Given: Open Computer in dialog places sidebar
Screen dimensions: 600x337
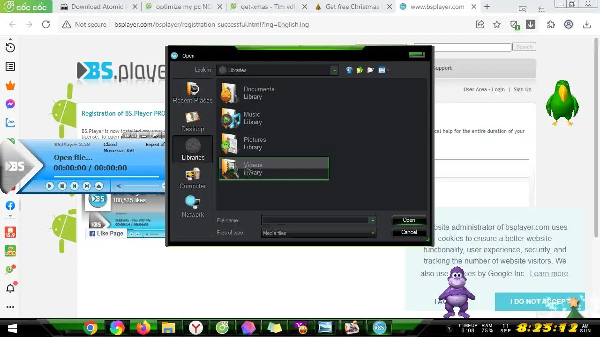Looking at the screenshot, I should pos(193,179).
